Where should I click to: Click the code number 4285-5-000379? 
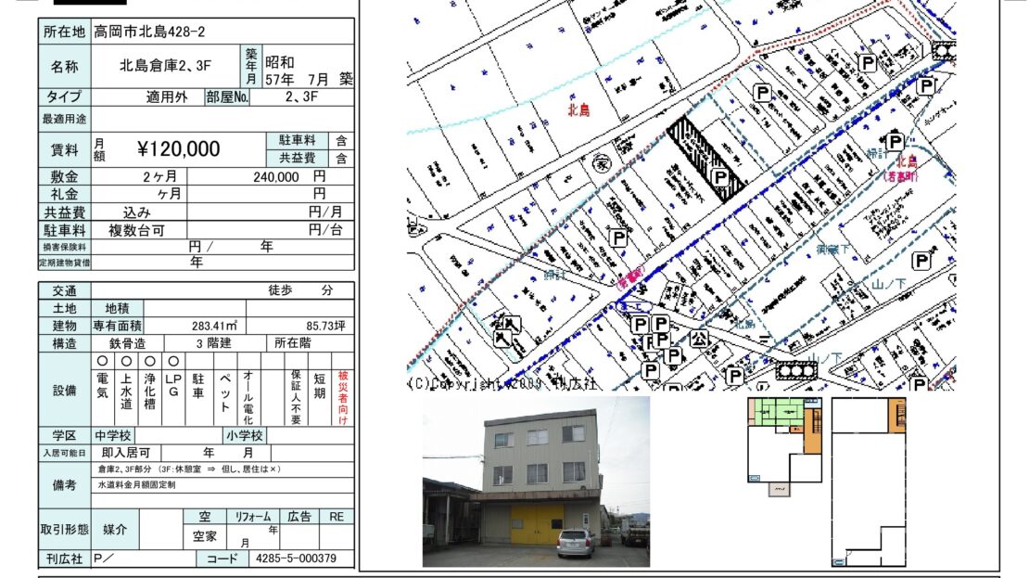[x=296, y=559]
